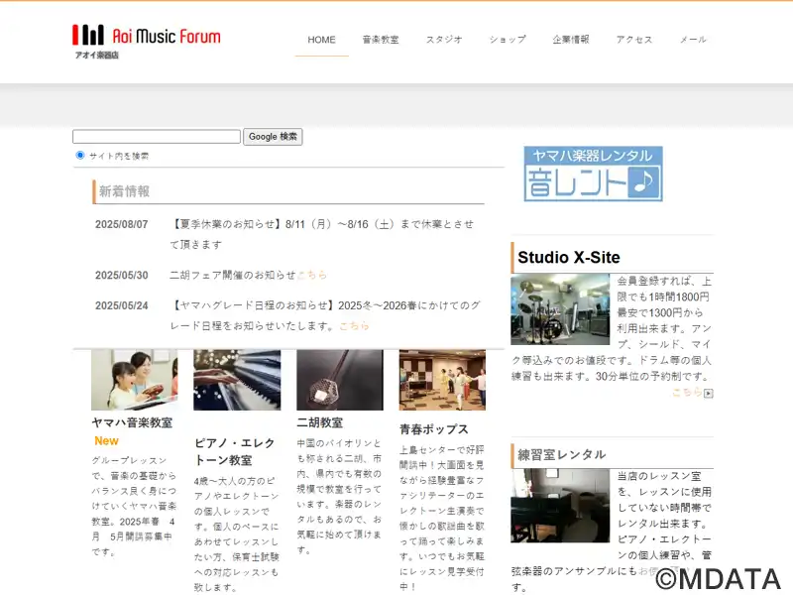Select the サイト内を検索 radio button
The image size is (793, 595).
coord(80,155)
